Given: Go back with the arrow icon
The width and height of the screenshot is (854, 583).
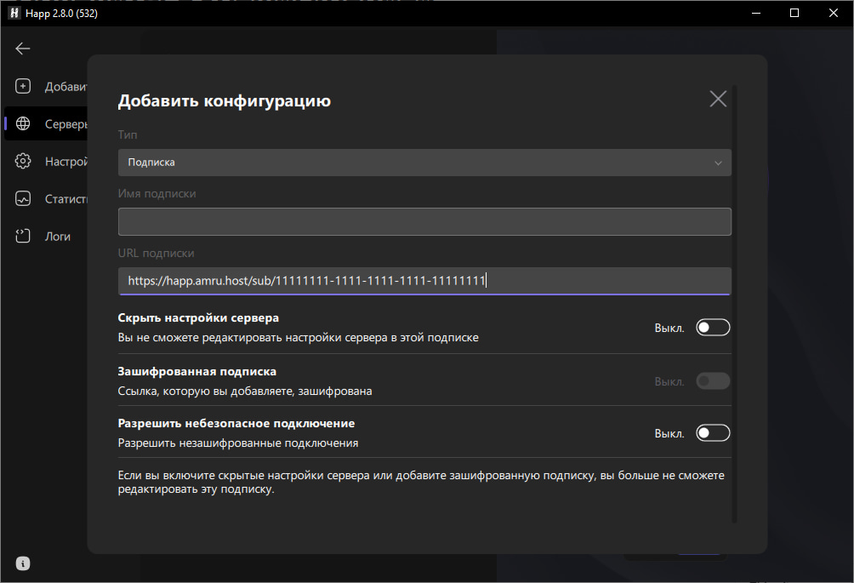Looking at the screenshot, I should click(x=22, y=49).
